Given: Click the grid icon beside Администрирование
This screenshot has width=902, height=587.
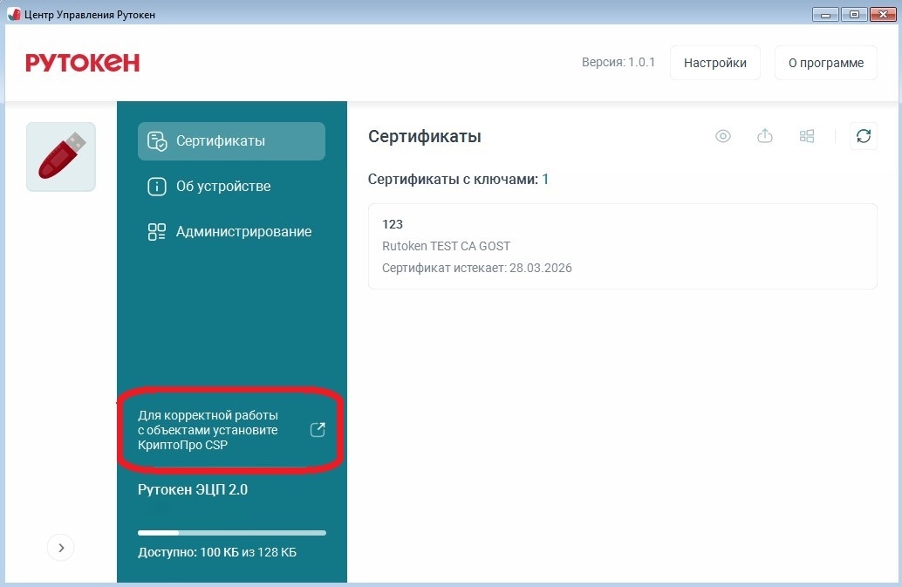Looking at the screenshot, I should [157, 232].
